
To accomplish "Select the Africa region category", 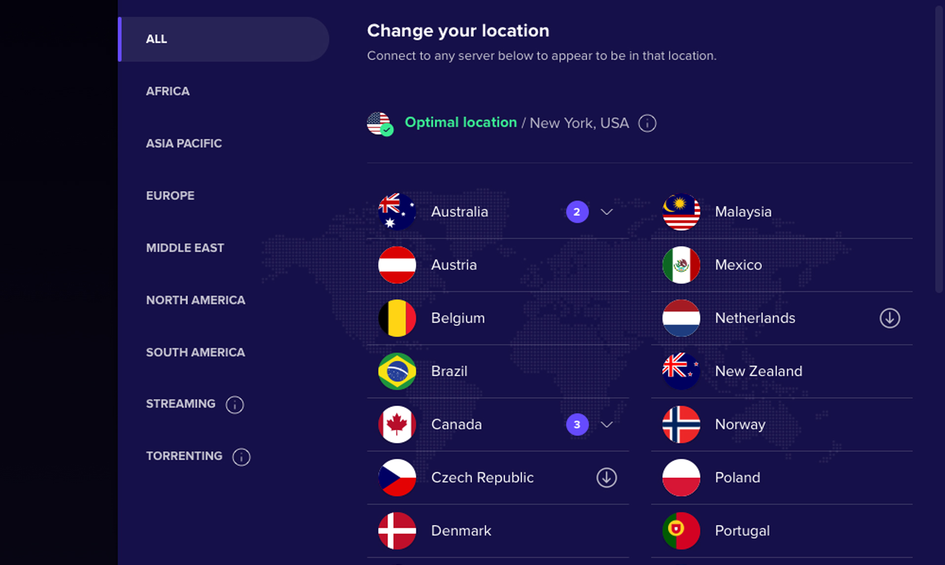I will point(167,91).
